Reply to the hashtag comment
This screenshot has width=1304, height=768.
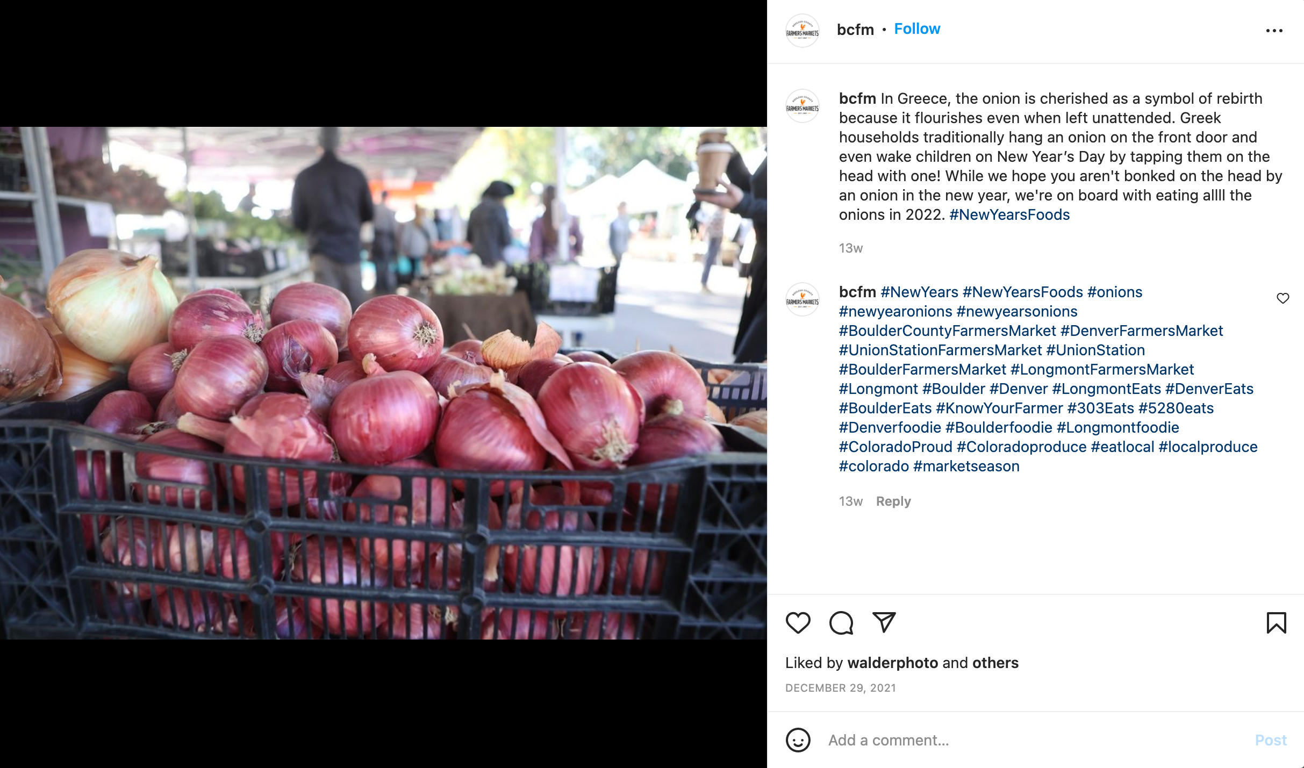893,501
